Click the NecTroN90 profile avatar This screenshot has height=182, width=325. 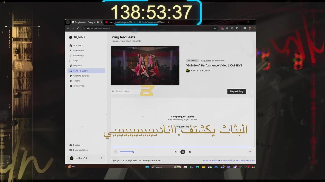(72, 158)
